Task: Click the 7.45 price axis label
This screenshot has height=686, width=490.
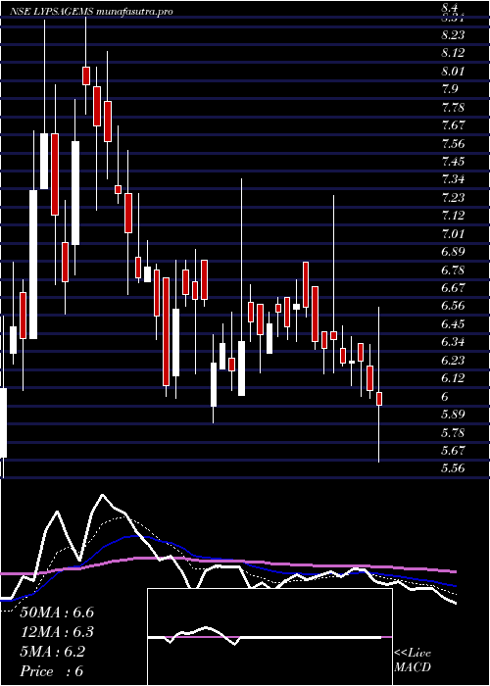Action: (453, 162)
